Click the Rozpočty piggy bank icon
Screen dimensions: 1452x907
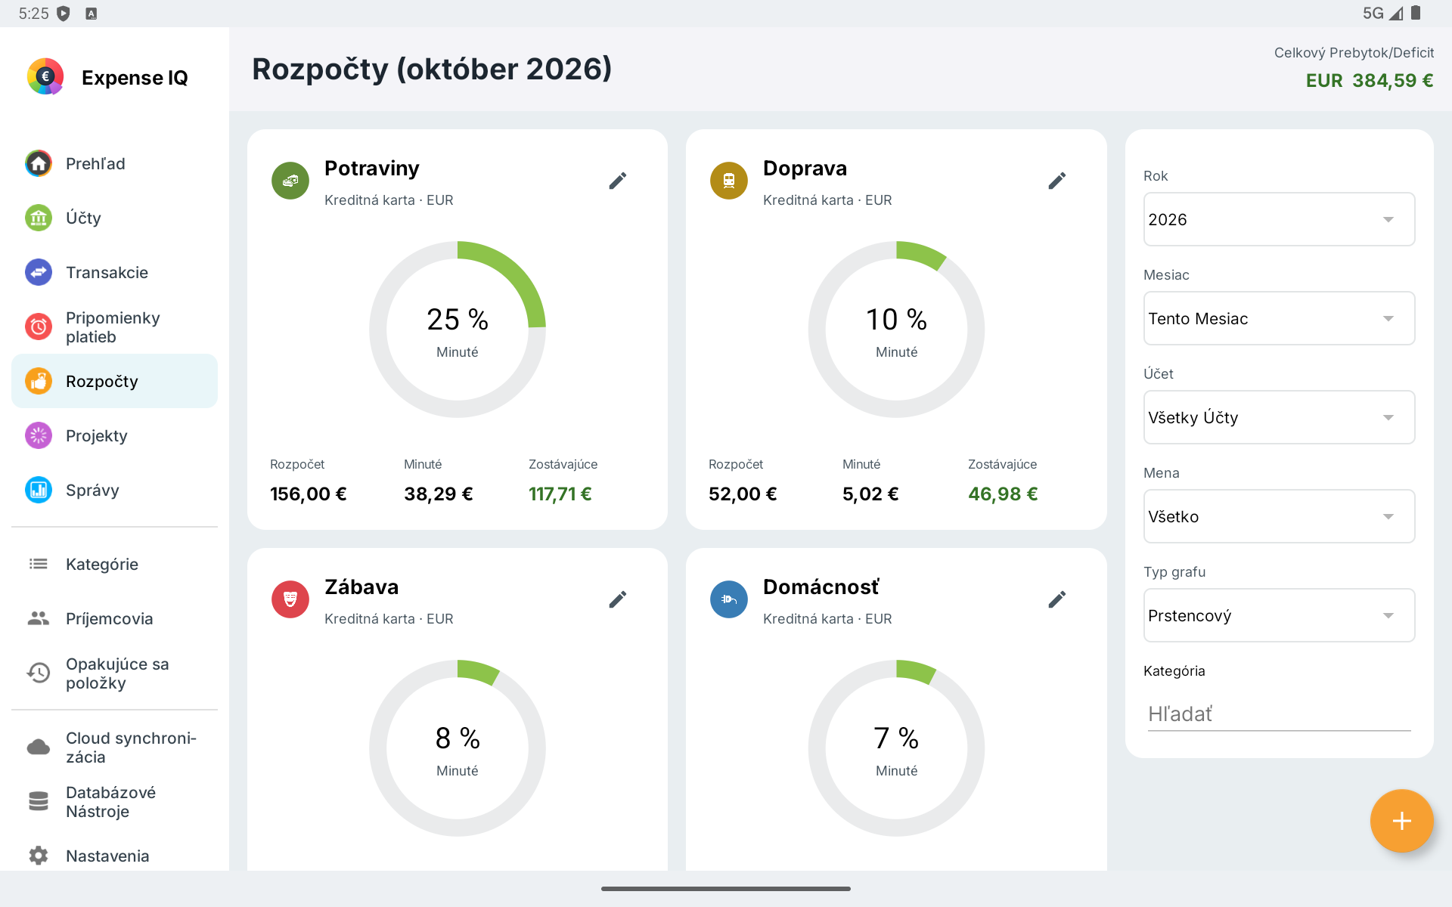tap(39, 381)
